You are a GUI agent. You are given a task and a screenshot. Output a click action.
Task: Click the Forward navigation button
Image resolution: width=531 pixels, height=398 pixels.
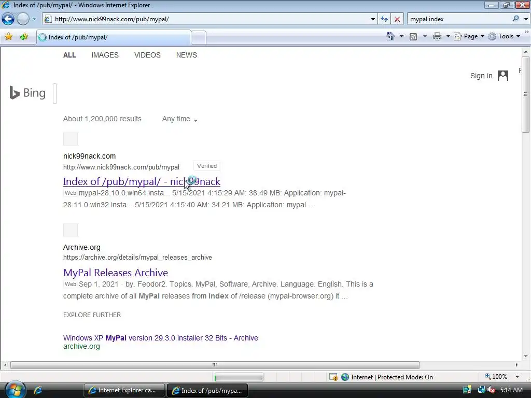(x=23, y=19)
